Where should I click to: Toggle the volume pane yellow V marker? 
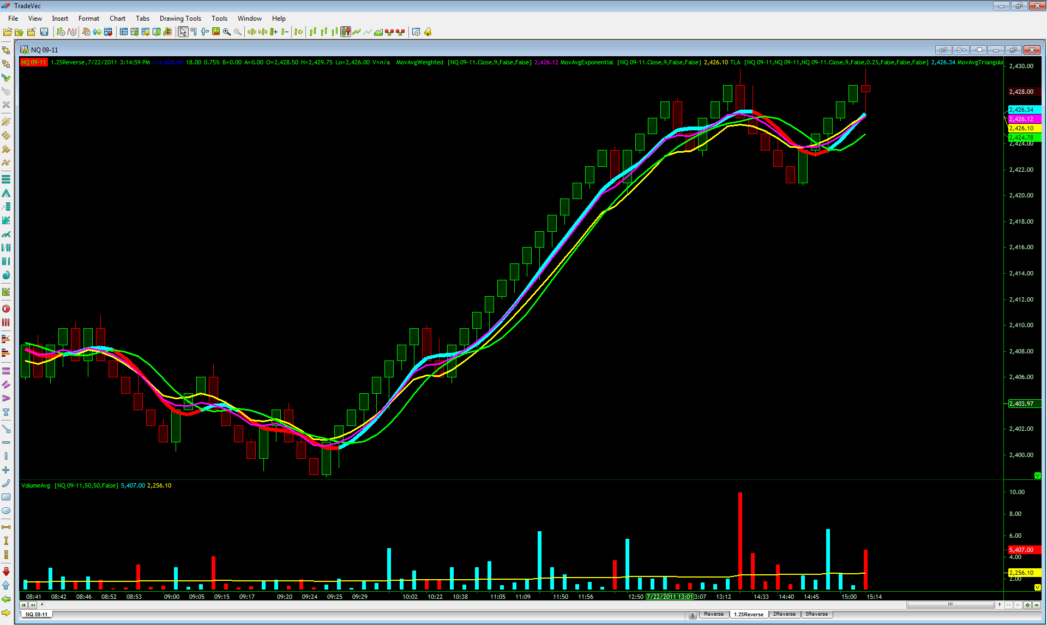tap(1037, 587)
